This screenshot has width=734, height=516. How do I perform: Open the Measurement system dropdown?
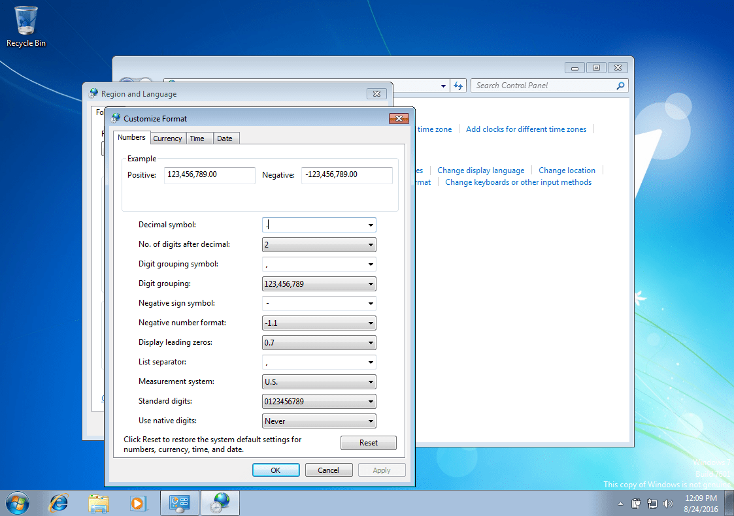[319, 382]
